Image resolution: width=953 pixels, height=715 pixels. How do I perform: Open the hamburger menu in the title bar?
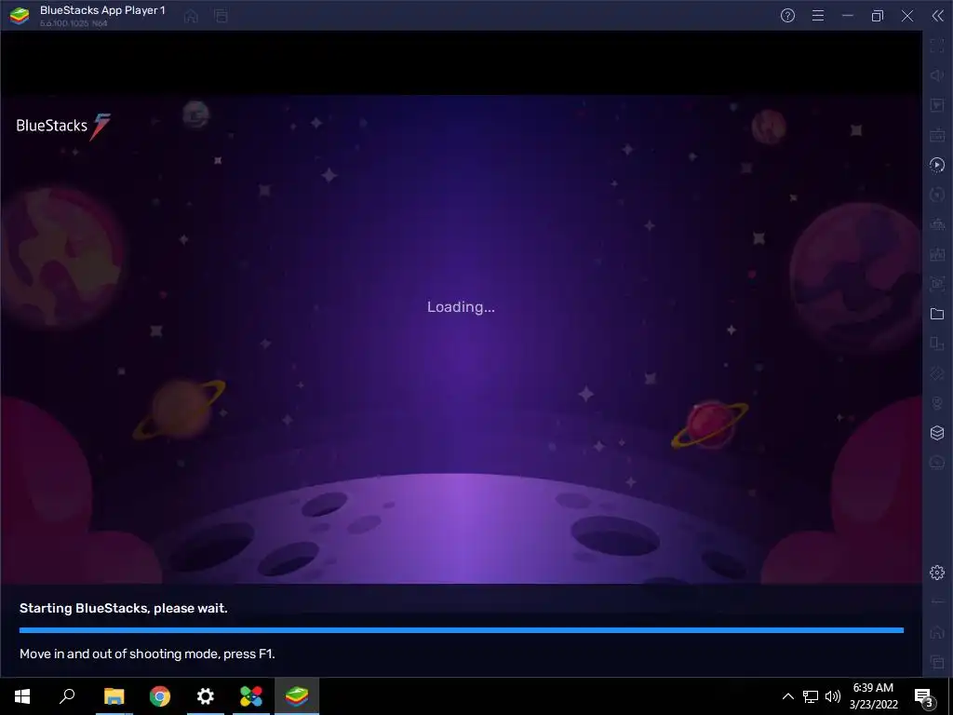pyautogui.click(x=818, y=16)
